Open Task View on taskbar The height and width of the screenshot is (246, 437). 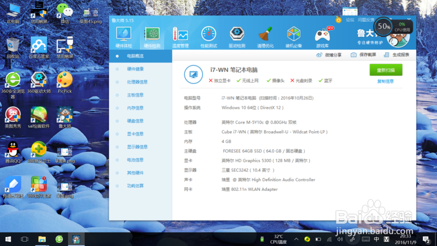coord(24,239)
